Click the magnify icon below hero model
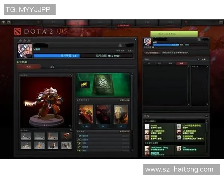The height and width of the screenshot is (179, 224). (x=70, y=126)
